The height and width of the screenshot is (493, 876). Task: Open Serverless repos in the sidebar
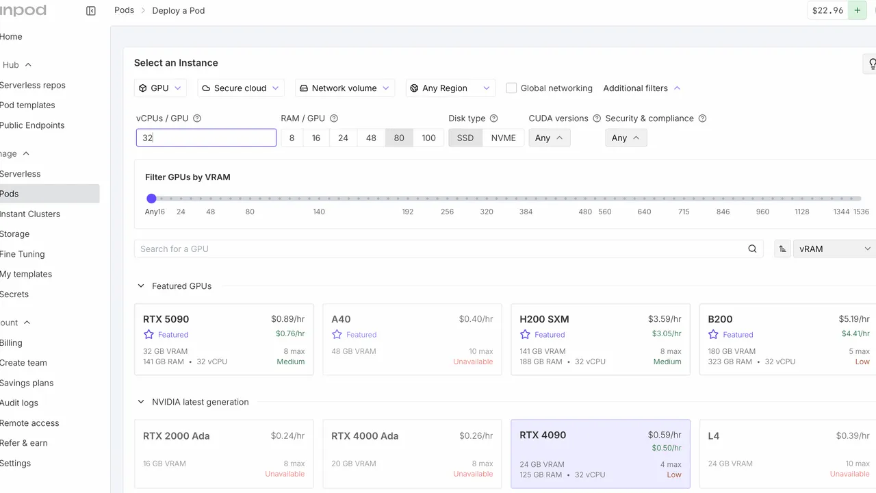click(x=33, y=86)
